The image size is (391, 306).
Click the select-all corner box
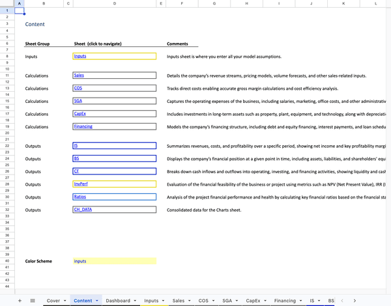click(6, 4)
